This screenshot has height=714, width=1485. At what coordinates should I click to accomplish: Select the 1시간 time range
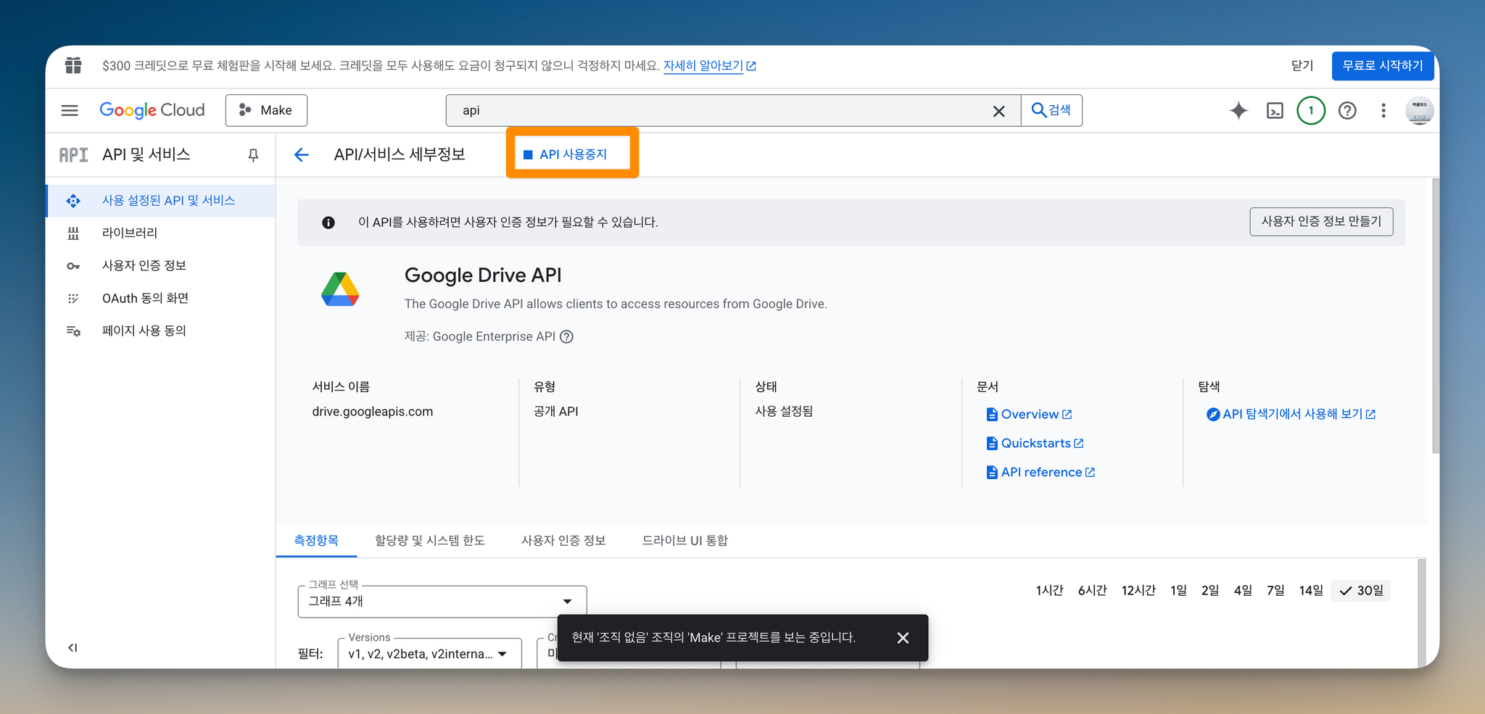[x=1049, y=590]
